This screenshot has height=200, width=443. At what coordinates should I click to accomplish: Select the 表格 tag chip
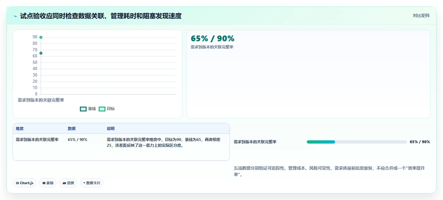tap(48, 183)
